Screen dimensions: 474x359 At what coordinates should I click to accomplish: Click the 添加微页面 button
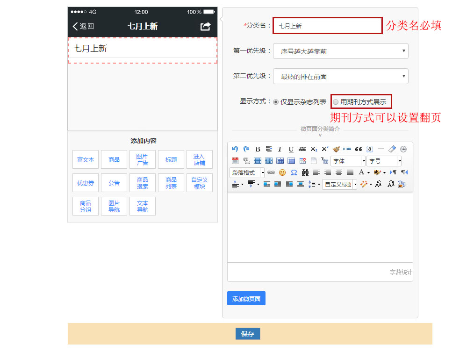(246, 299)
